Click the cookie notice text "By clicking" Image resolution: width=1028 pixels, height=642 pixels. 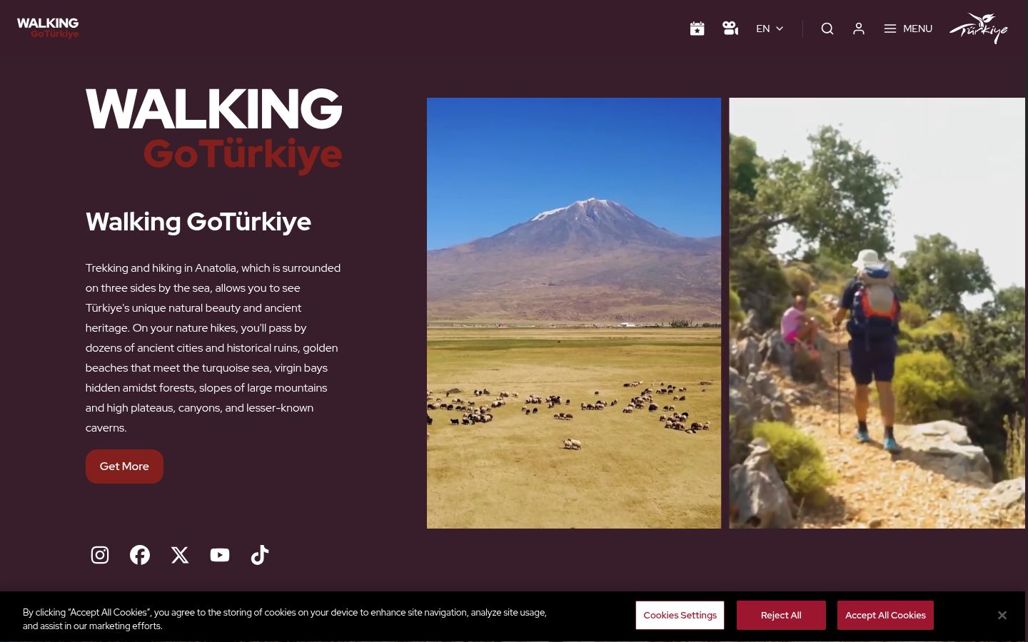(x=286, y=619)
